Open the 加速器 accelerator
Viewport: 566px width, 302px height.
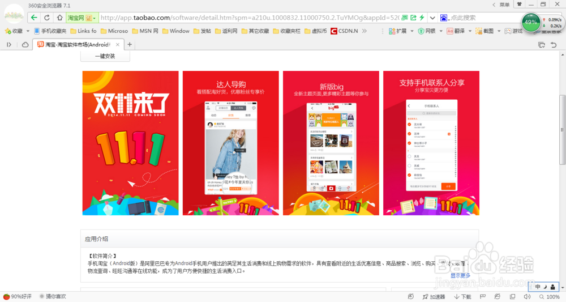(434, 296)
